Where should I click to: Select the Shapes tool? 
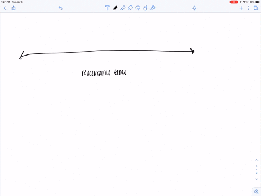(145, 8)
